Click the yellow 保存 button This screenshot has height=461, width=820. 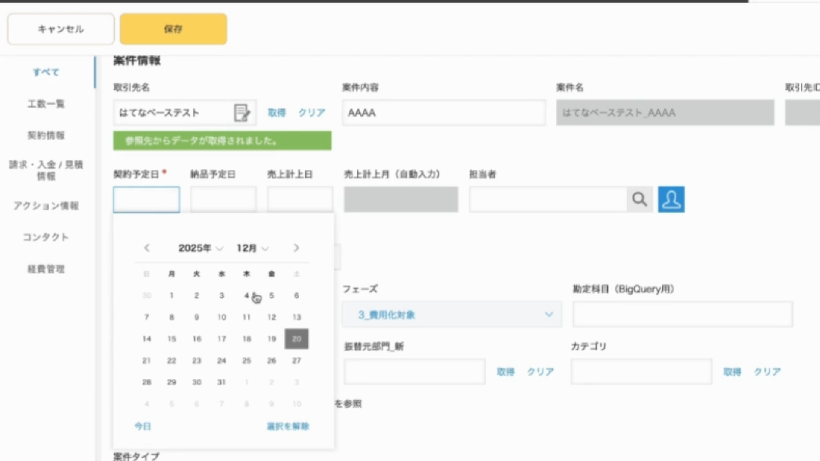pyautogui.click(x=173, y=29)
